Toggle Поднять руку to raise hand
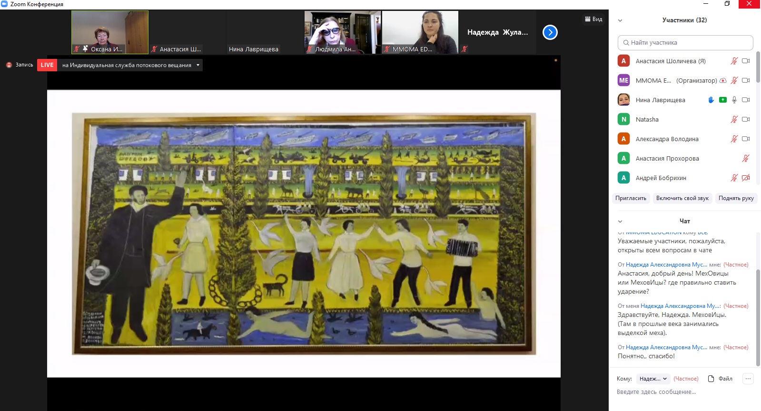Image resolution: width=761 pixels, height=411 pixels. 736,198
